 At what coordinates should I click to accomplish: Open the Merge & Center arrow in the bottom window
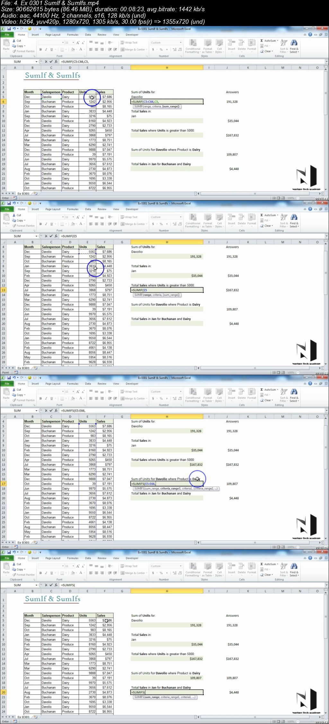[x=147, y=573]
